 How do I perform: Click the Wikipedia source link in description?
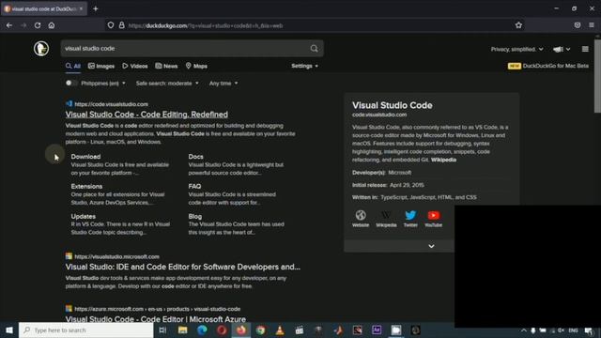tap(443, 160)
